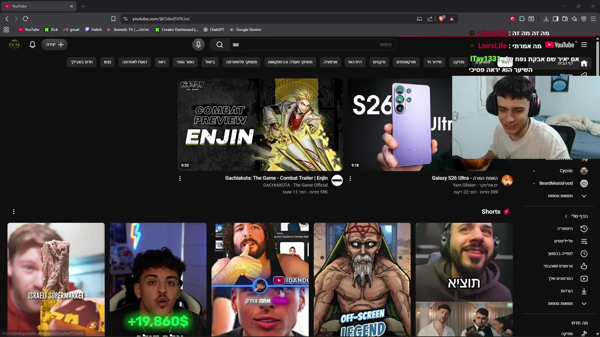
Task: Open the Twitch bookmark
Action: 93,29
